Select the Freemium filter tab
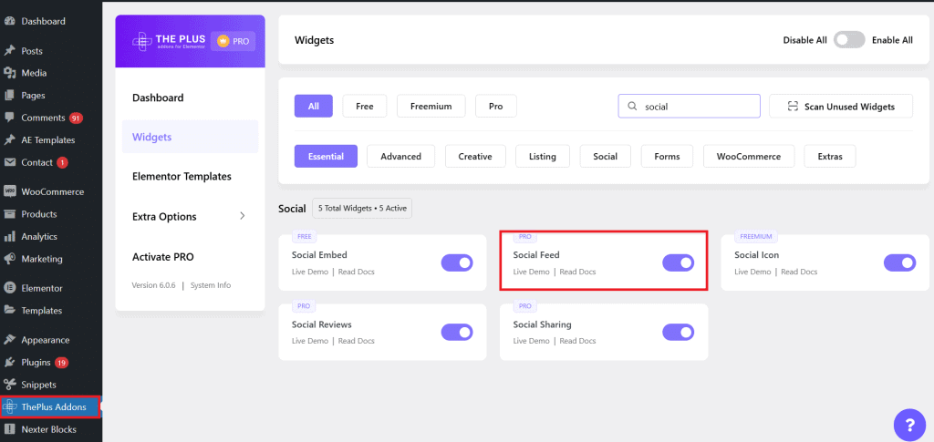Viewport: 934px width, 442px height. (x=431, y=107)
